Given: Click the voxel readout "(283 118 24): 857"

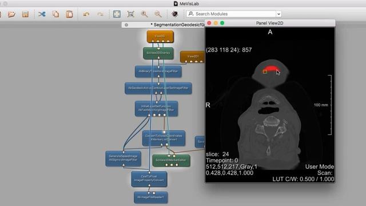Looking at the screenshot, I should click(229, 50).
